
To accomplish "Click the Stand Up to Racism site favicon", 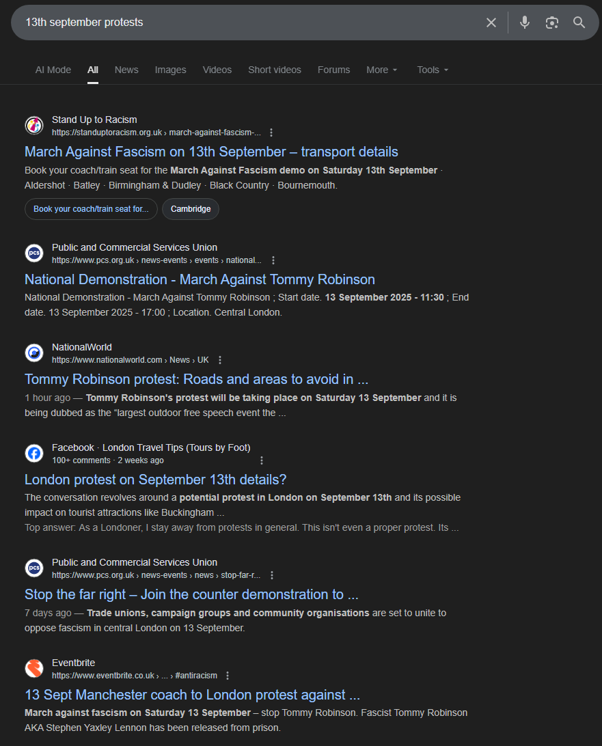I will pos(34,126).
